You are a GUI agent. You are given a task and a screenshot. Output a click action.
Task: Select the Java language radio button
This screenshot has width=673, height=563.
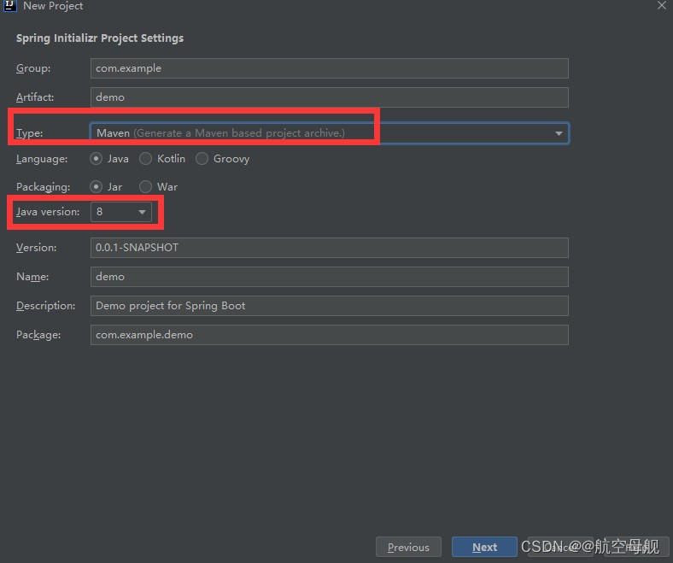pos(97,159)
